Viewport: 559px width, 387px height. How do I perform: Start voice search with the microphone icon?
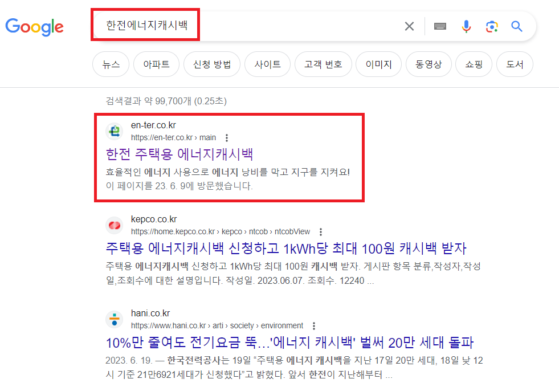pos(466,26)
